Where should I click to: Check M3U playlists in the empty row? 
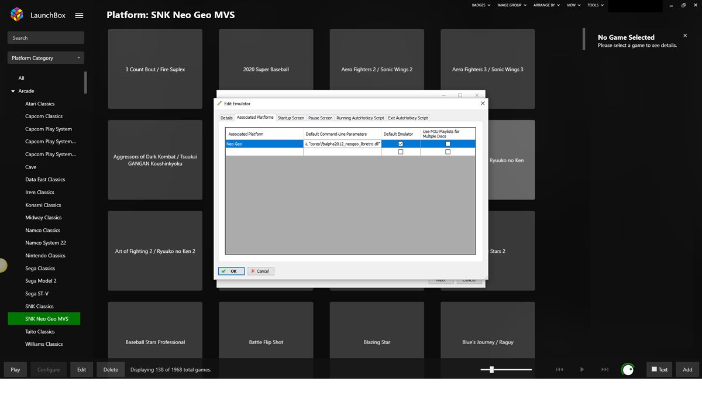pyautogui.click(x=448, y=152)
